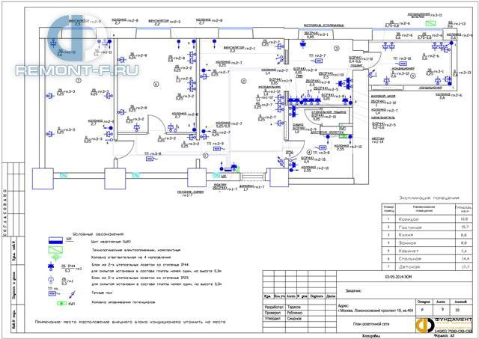Select the ЩК panel symbol in the legend
Viewport: 479px width, 339px height.
point(55,241)
